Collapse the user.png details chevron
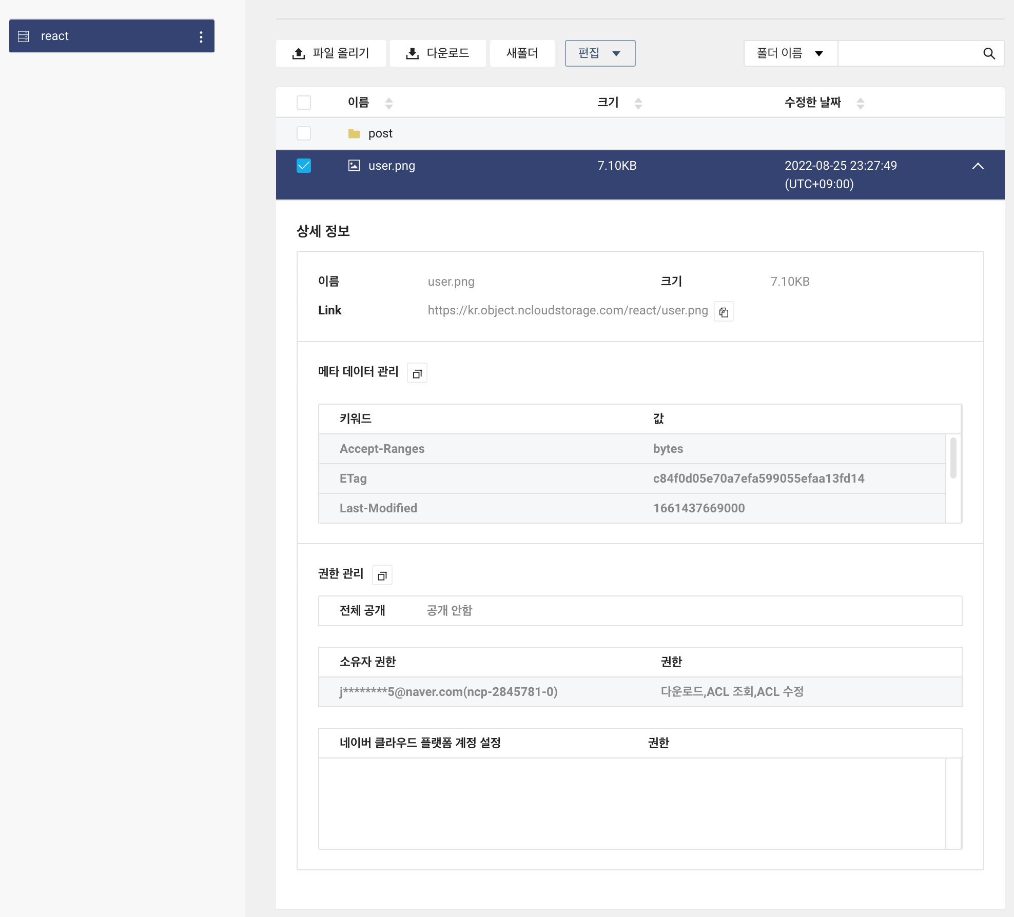Image resolution: width=1014 pixels, height=917 pixels. [978, 166]
